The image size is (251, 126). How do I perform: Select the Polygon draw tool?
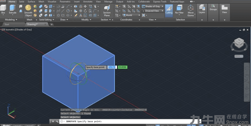click(58, 15)
